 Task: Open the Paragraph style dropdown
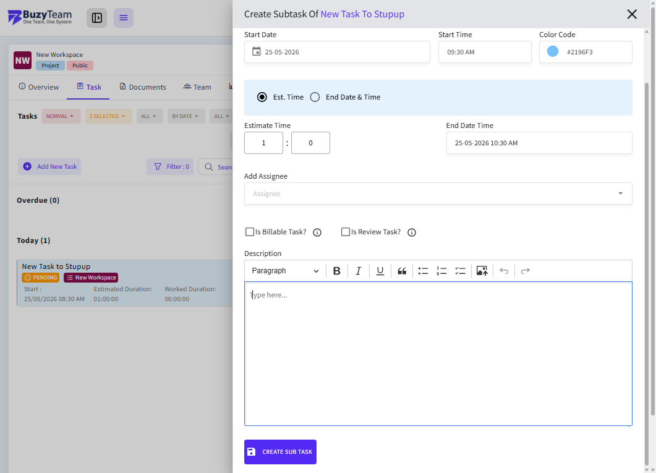click(285, 271)
